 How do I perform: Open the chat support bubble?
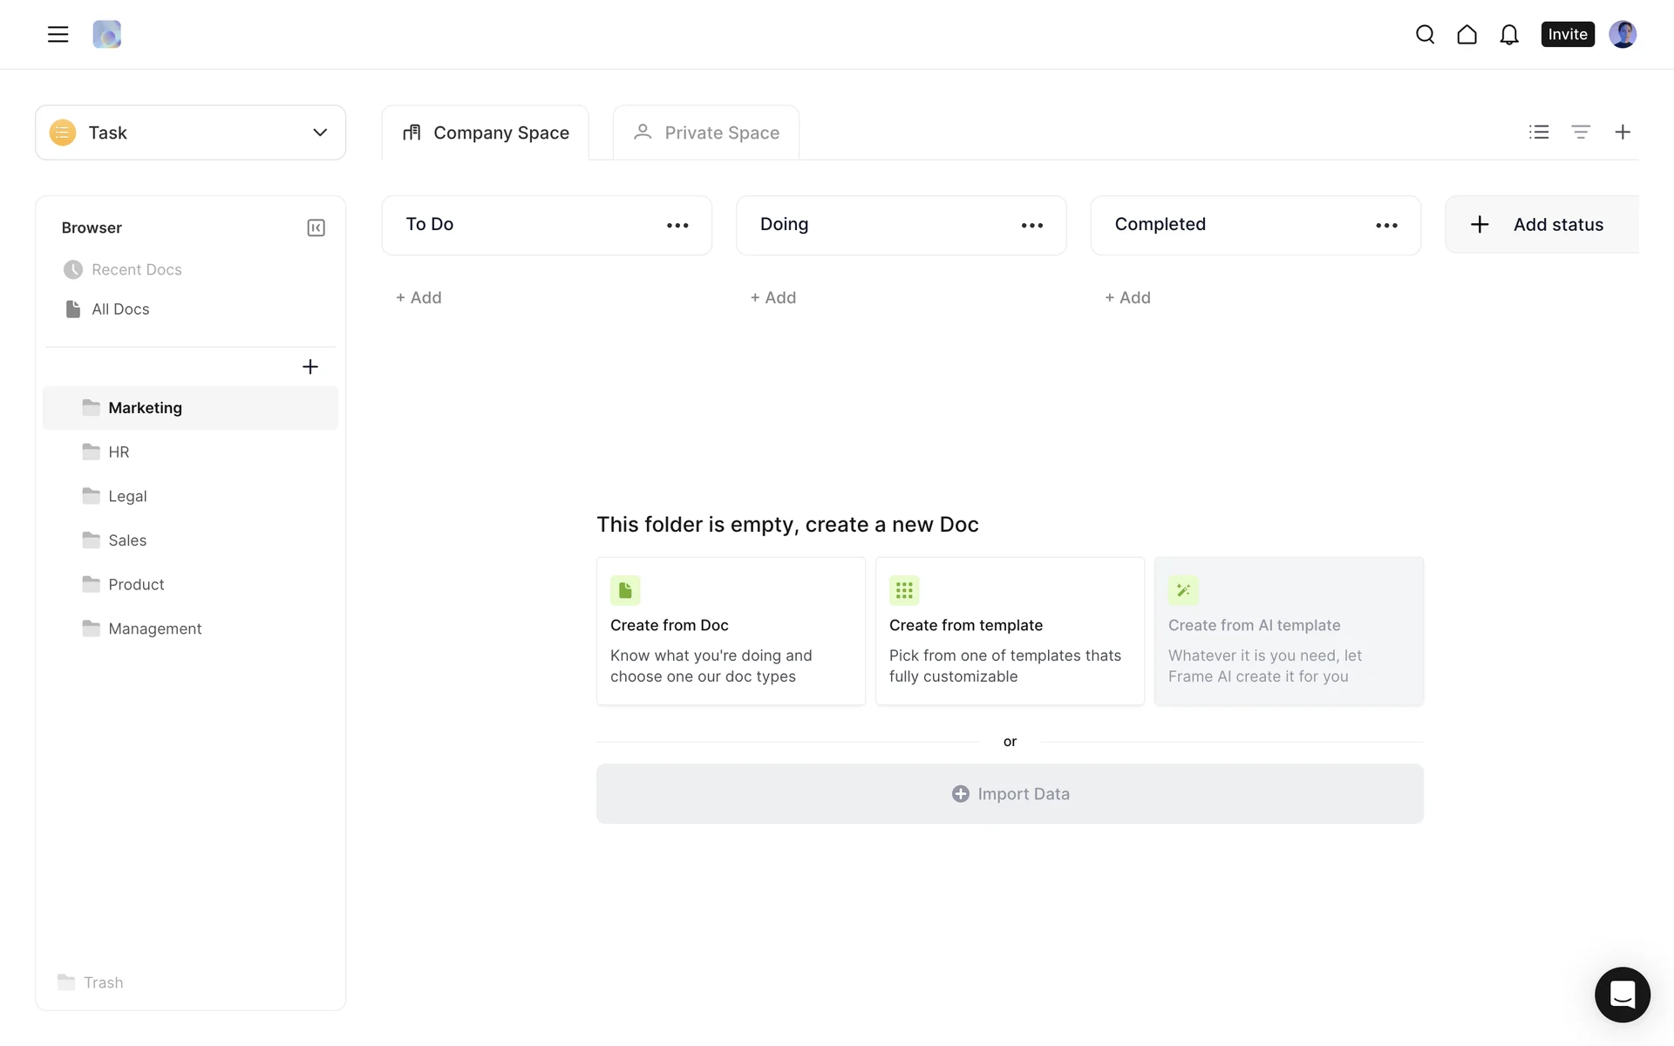click(x=1622, y=994)
